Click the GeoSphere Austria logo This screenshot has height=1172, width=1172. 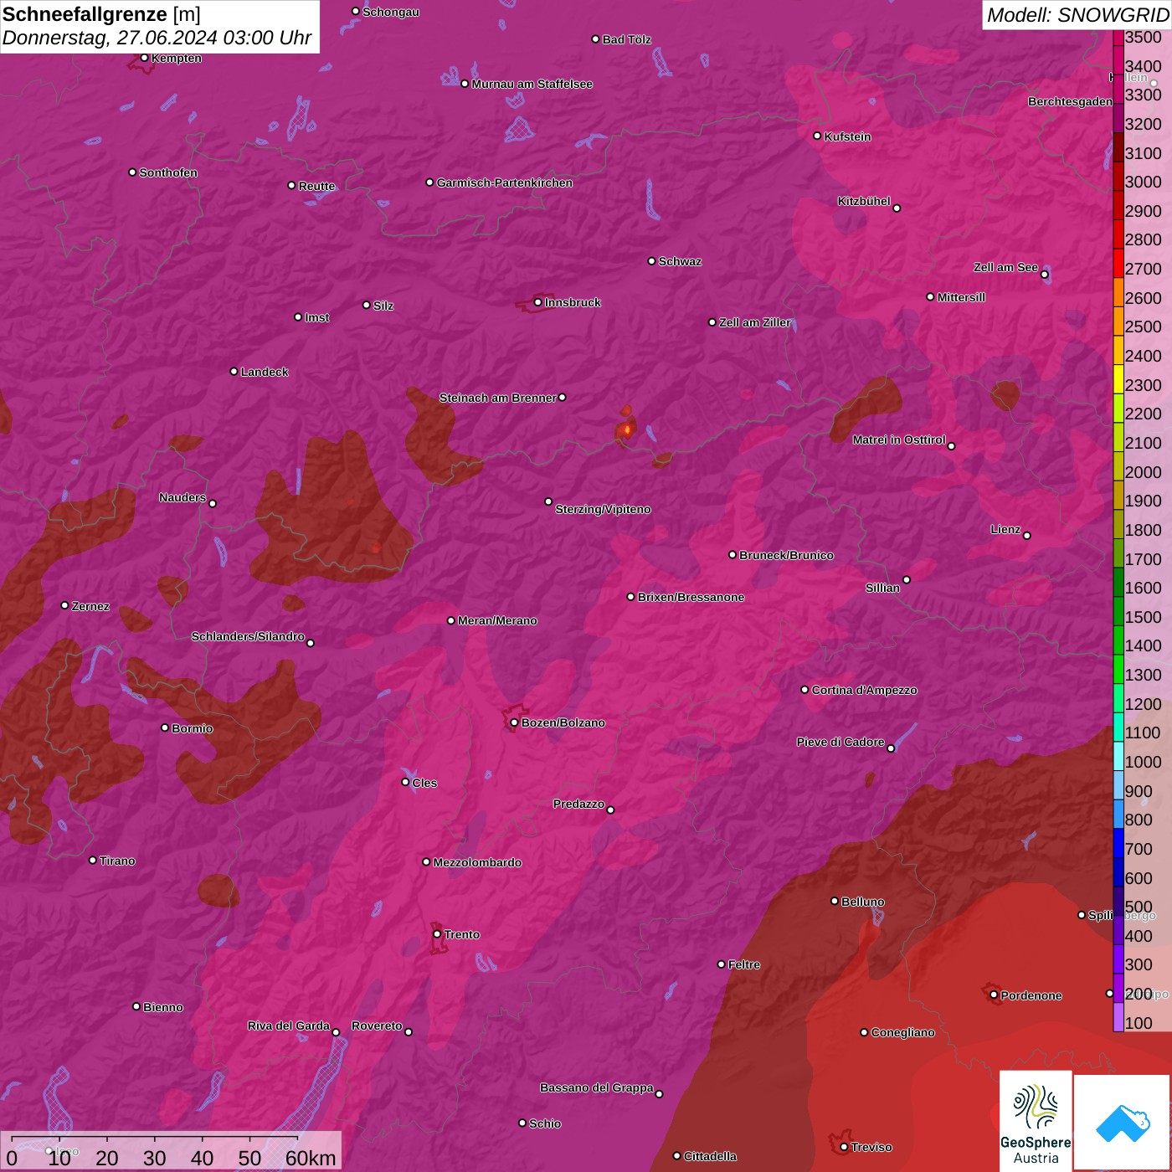[1036, 1121]
